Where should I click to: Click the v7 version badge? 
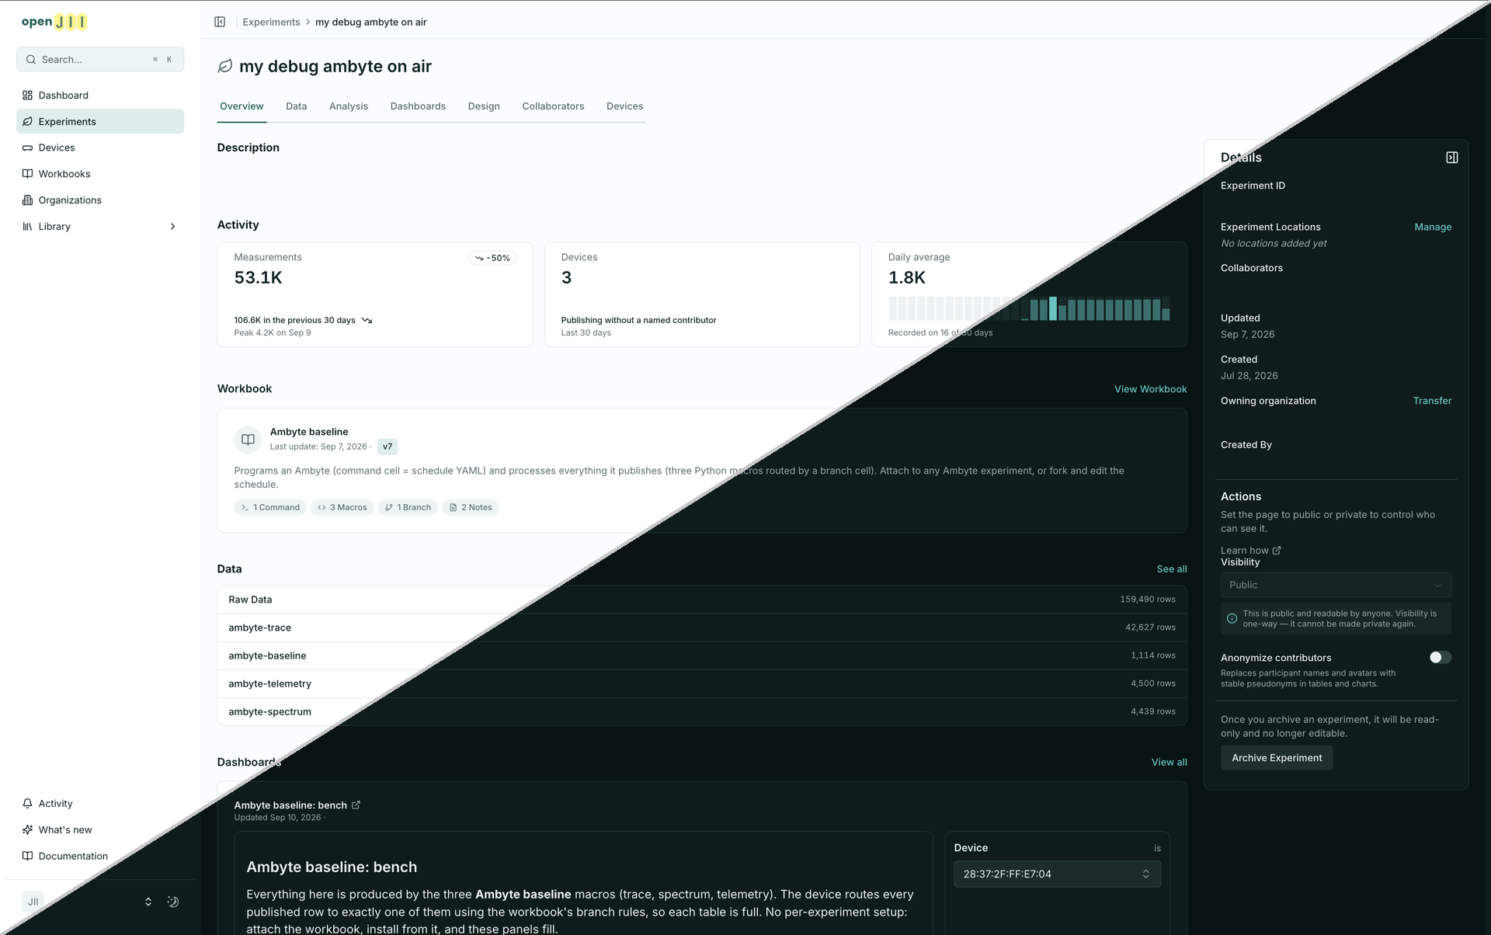pyautogui.click(x=388, y=447)
